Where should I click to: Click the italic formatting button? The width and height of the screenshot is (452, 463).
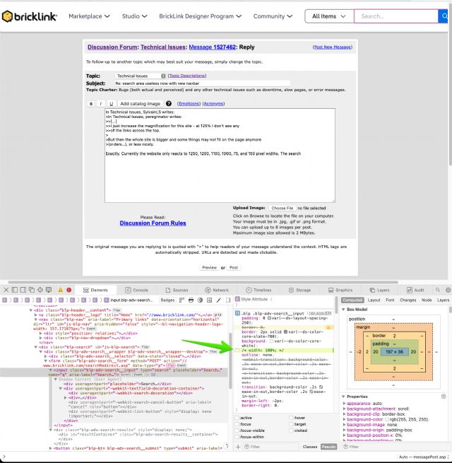tap(101, 103)
